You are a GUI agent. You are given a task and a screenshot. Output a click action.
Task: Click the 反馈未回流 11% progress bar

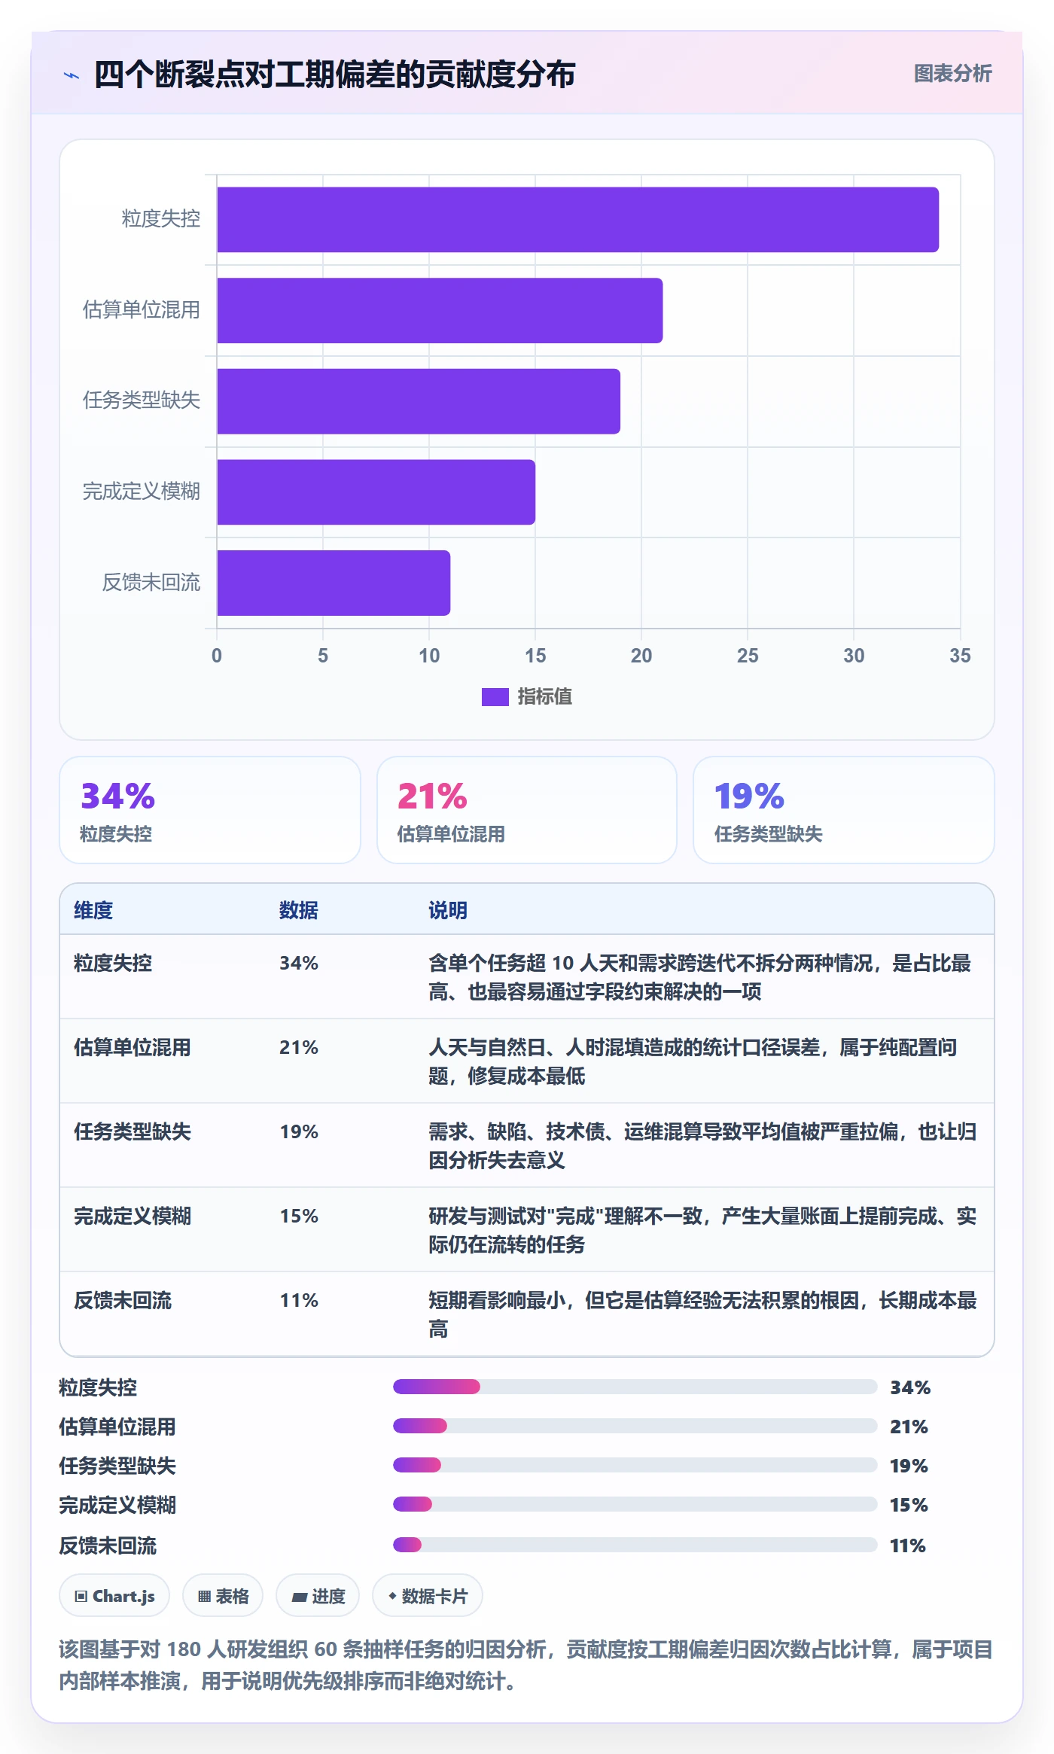point(635,1545)
